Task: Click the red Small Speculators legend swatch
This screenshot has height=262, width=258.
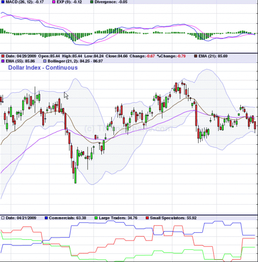Action: click(147, 218)
